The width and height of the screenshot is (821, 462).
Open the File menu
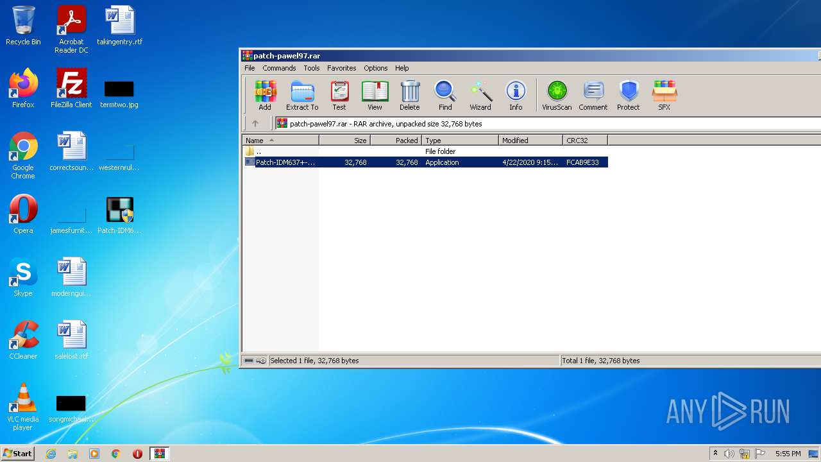point(250,68)
